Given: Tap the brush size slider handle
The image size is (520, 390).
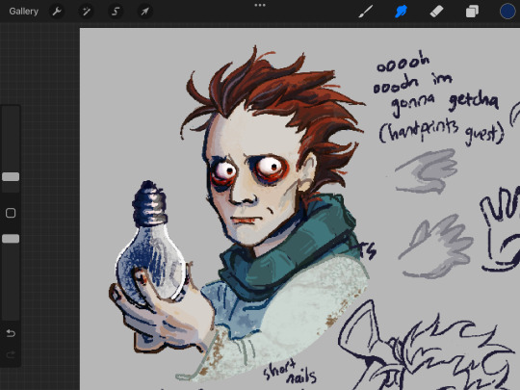Looking at the screenshot, I should 11,177.
